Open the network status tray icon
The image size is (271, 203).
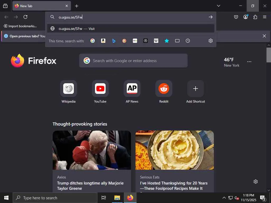(x=231, y=198)
